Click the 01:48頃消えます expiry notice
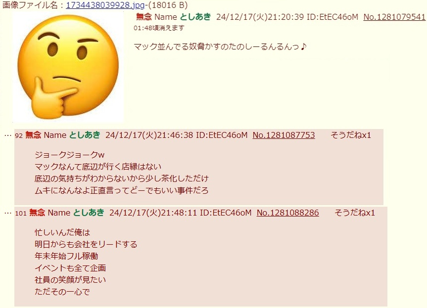Viewport: 427px width, 308px height. [x=159, y=28]
